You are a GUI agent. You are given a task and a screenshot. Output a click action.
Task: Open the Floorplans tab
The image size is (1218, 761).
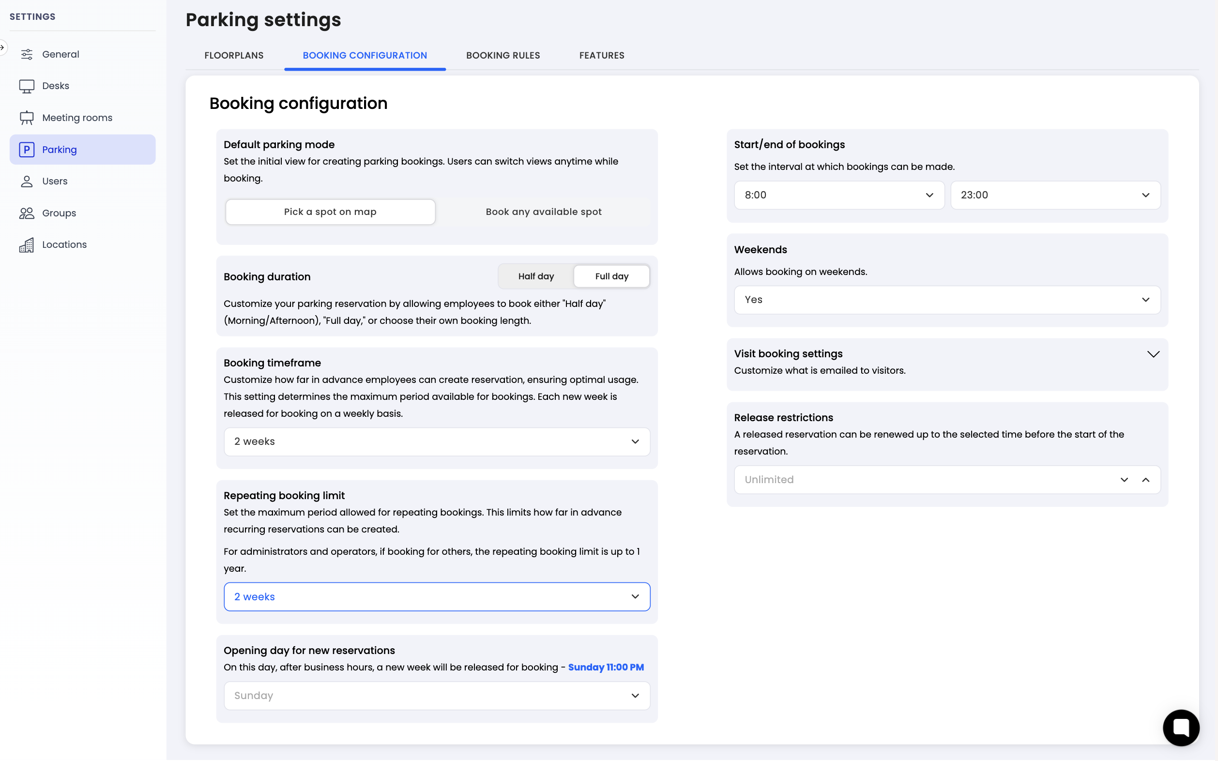[234, 55]
